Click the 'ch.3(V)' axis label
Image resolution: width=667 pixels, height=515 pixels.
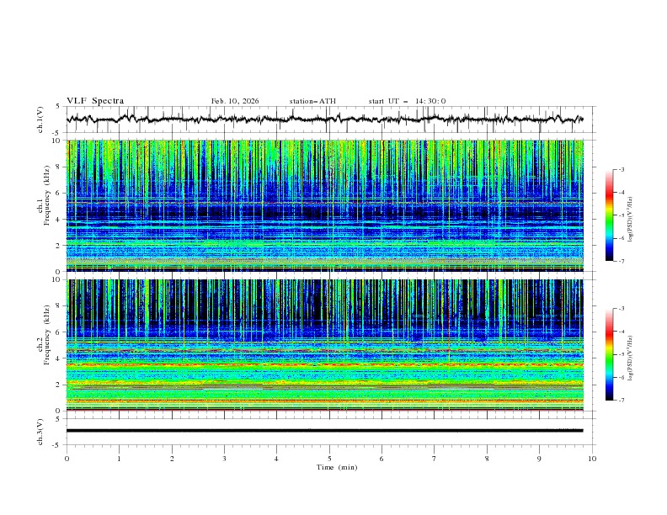40,432
